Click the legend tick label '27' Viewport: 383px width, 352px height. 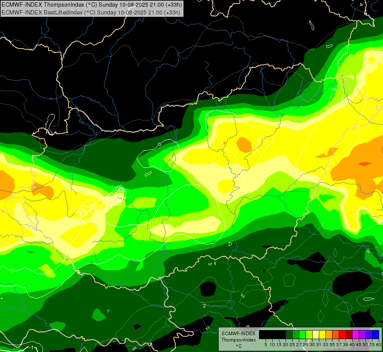(299, 345)
